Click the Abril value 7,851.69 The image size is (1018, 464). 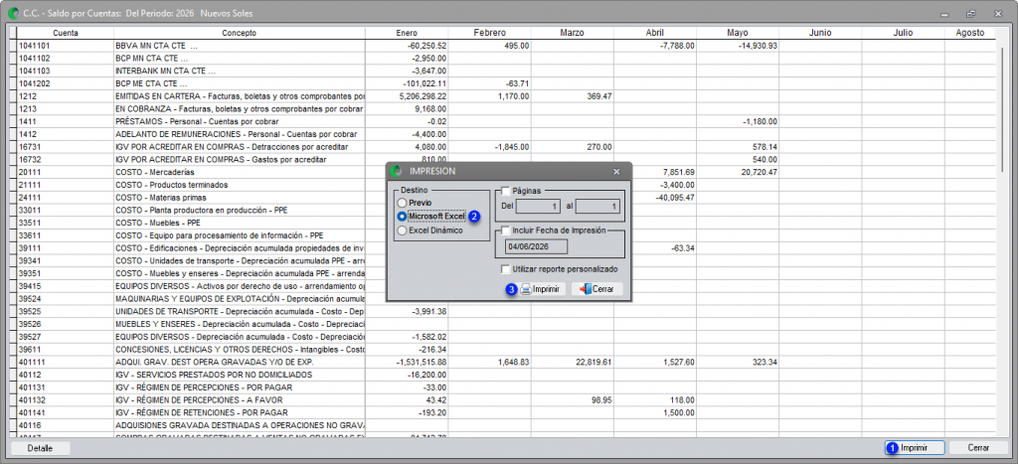coord(655,172)
